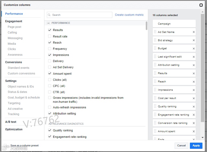The height and width of the screenshot is (152, 207).
Task: Uncheck the Results checkbox
Action: (50, 30)
